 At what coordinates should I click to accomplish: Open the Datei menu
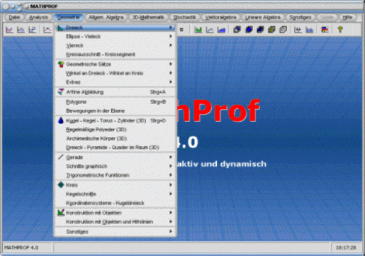click(x=14, y=17)
